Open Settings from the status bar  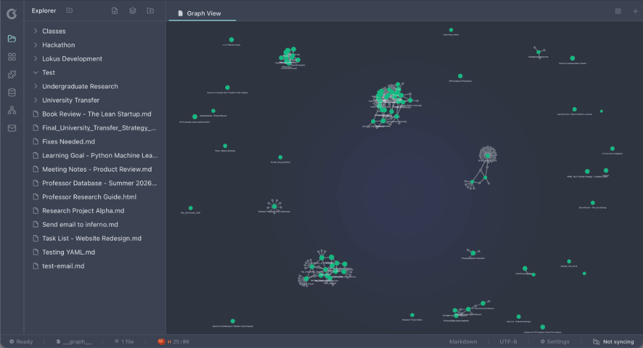tap(554, 341)
